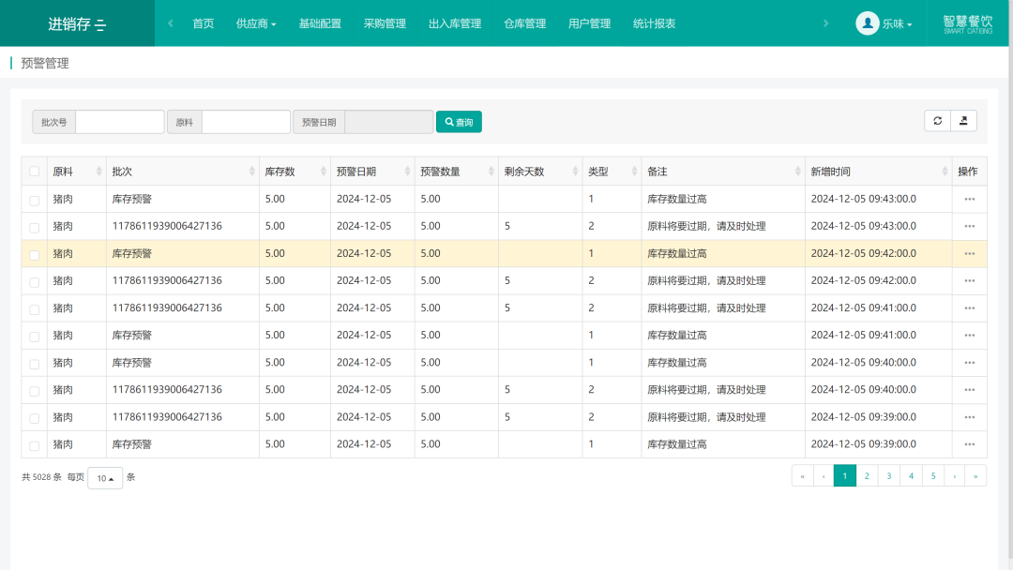Focus the 批次号 input field
The height and width of the screenshot is (570, 1013).
(119, 121)
